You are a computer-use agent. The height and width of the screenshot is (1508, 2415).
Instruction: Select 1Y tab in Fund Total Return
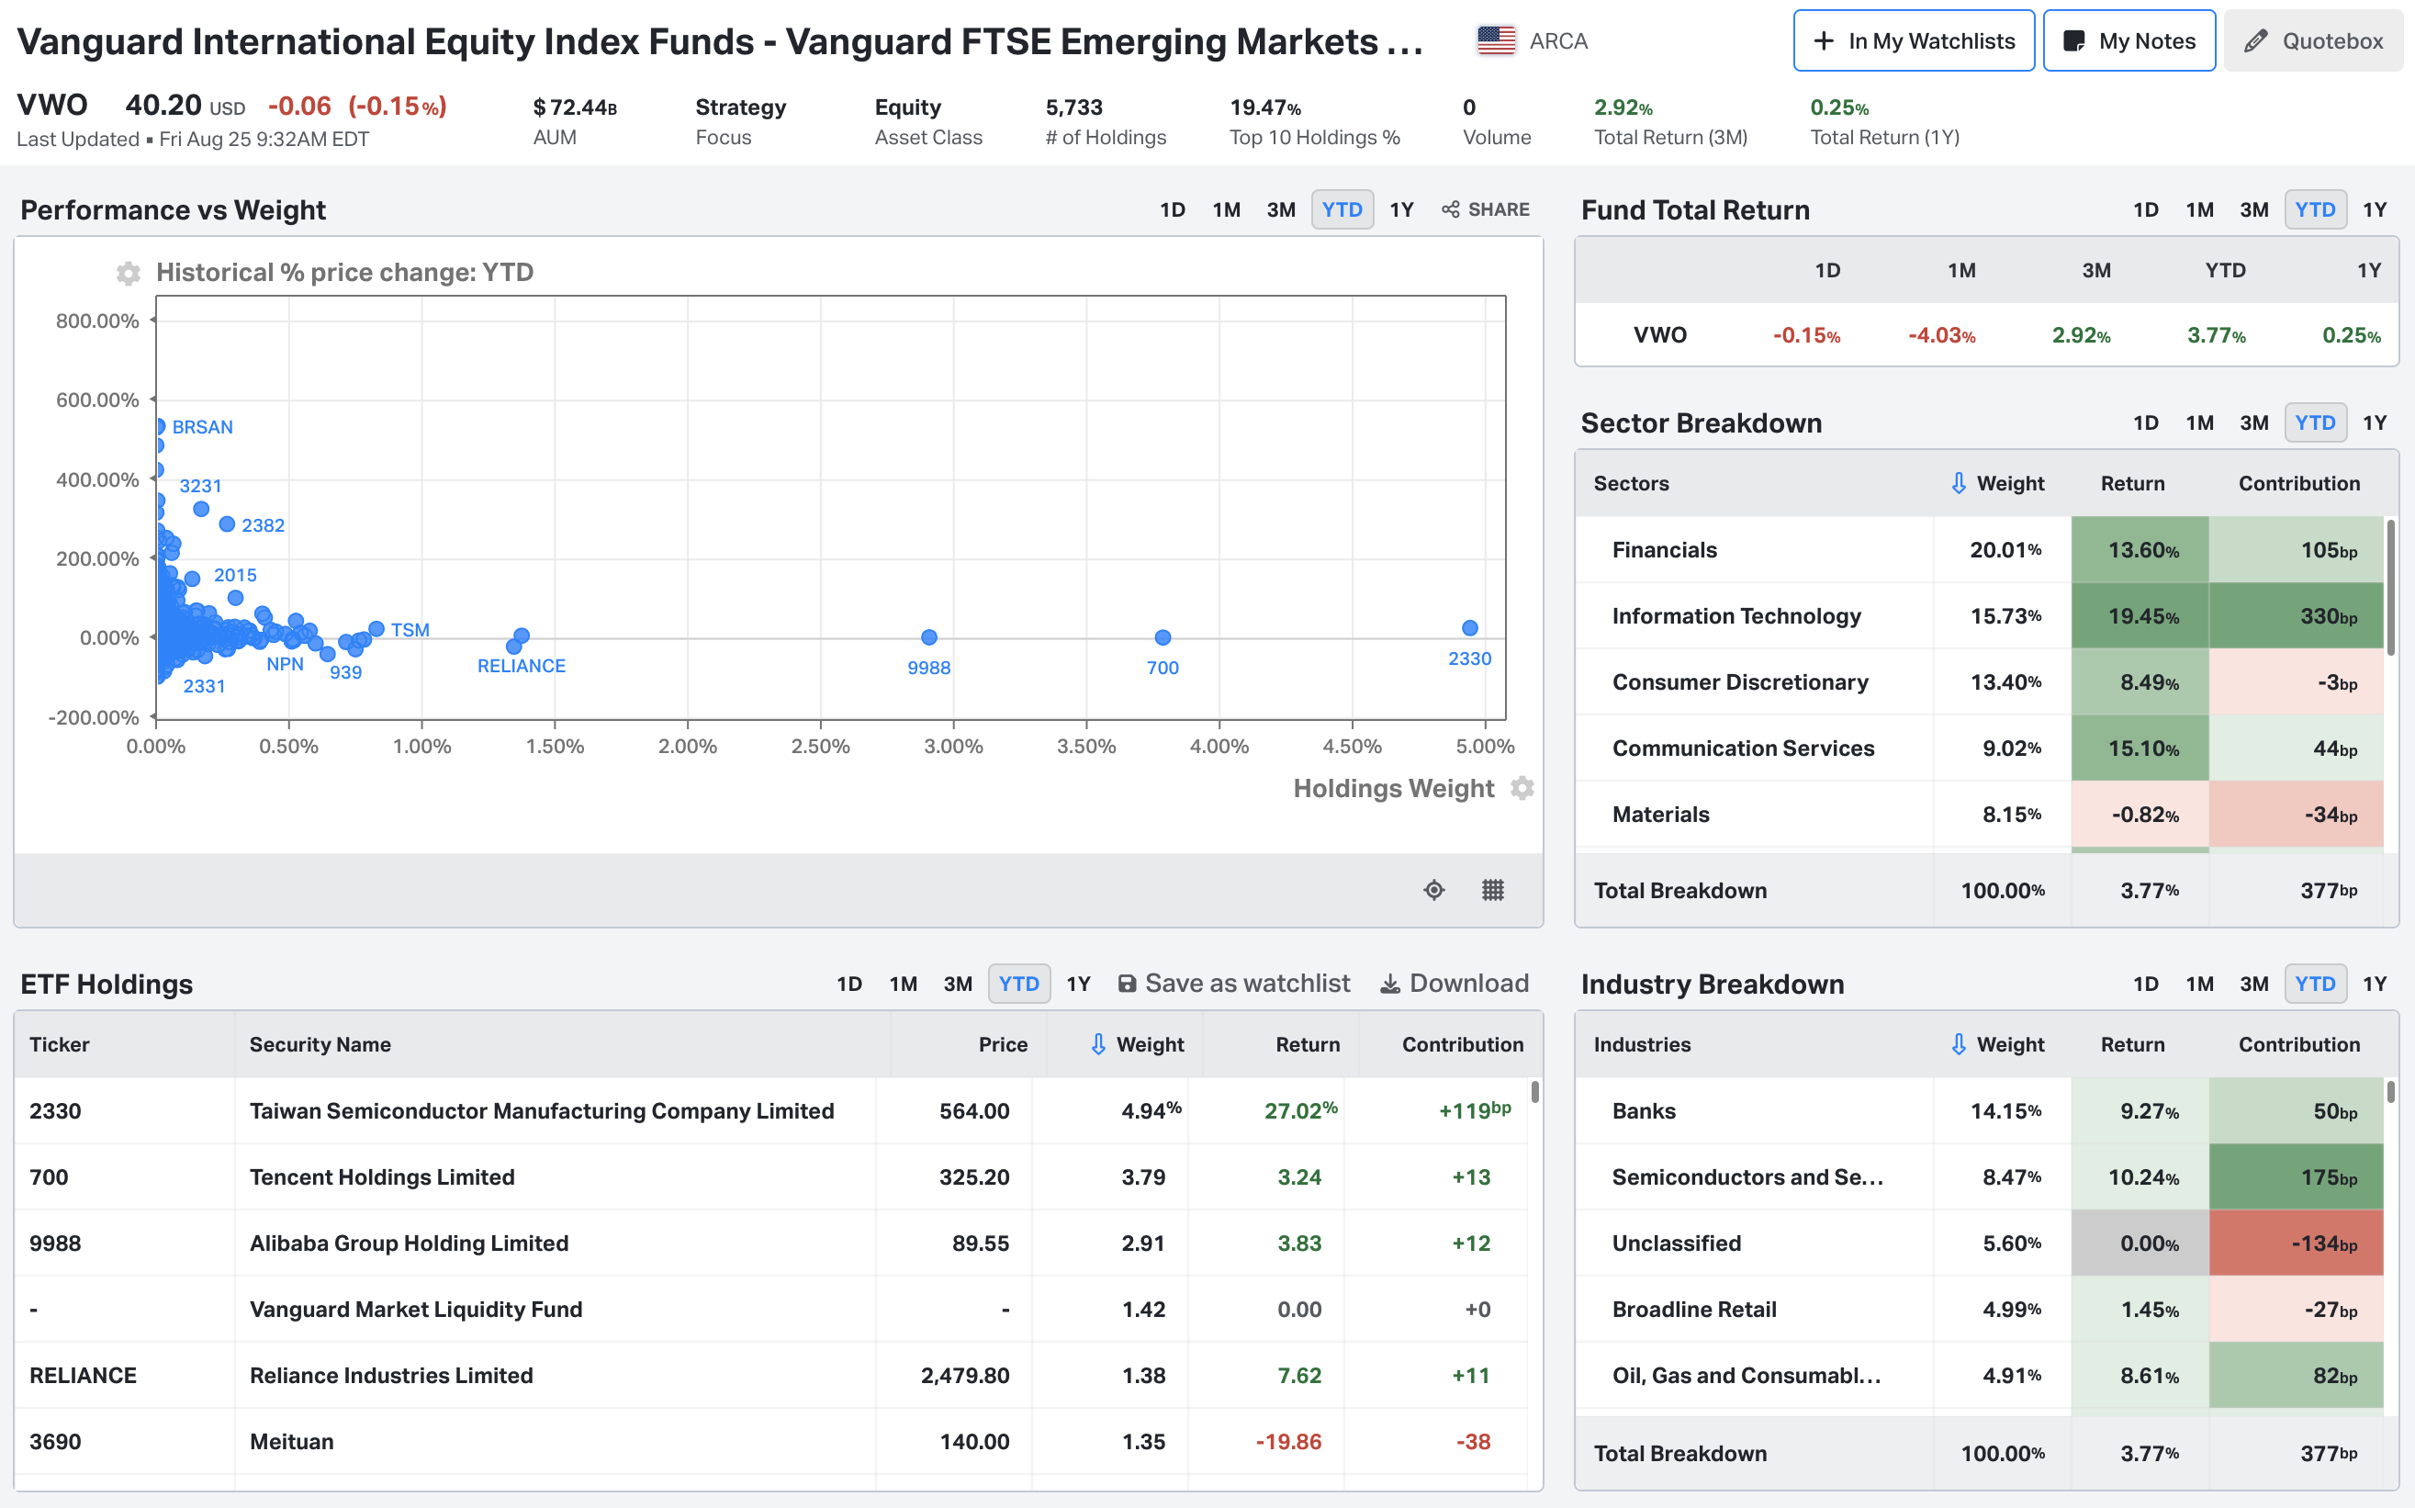(2376, 209)
